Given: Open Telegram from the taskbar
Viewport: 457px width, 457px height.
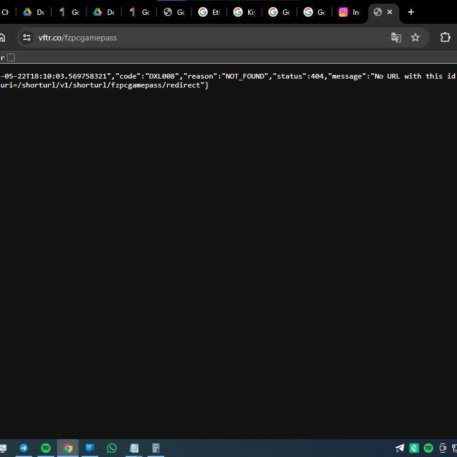Looking at the screenshot, I should click(x=24, y=448).
